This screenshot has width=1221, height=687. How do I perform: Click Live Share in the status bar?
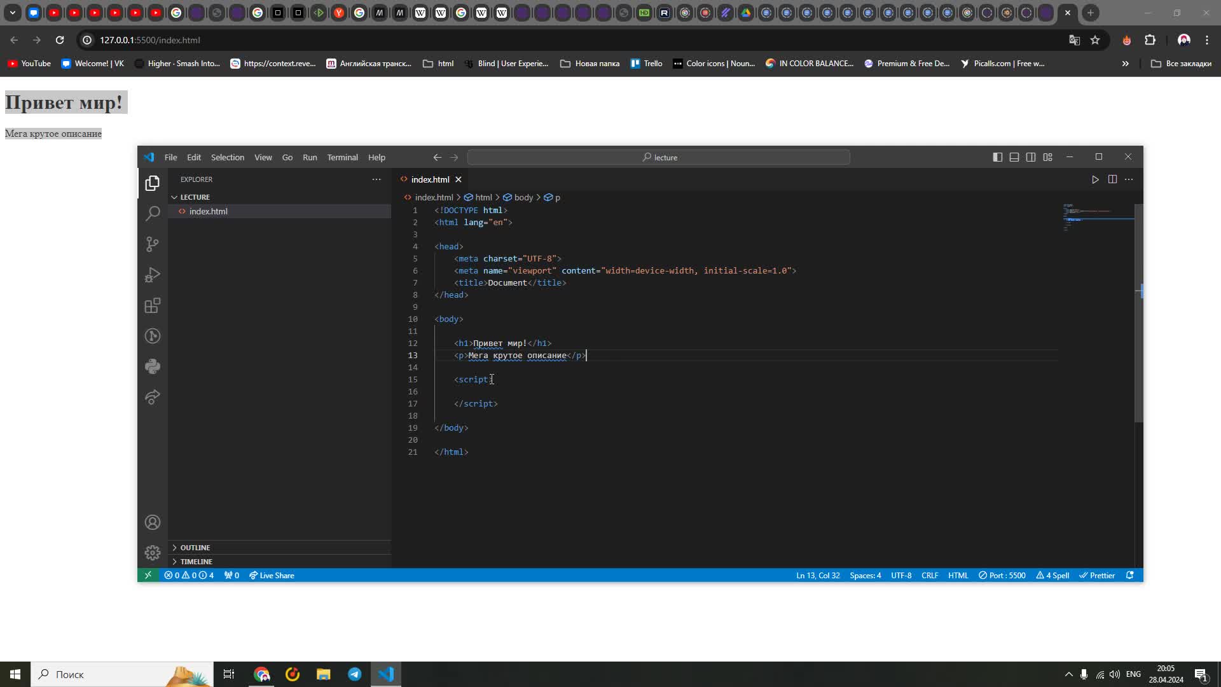coord(272,575)
